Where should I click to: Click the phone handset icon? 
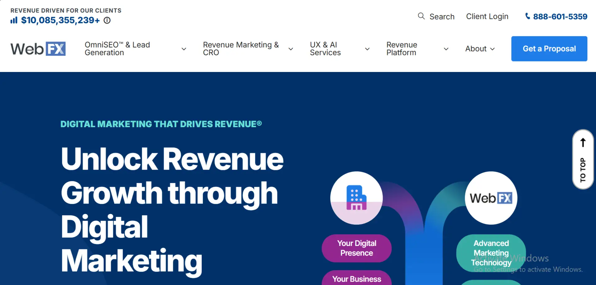tap(527, 16)
